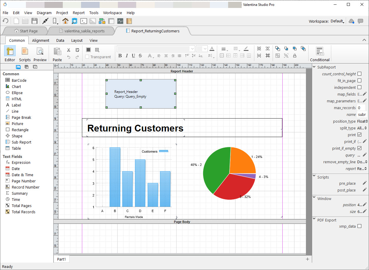Open the valentina_sakila_reports tab

82,31
